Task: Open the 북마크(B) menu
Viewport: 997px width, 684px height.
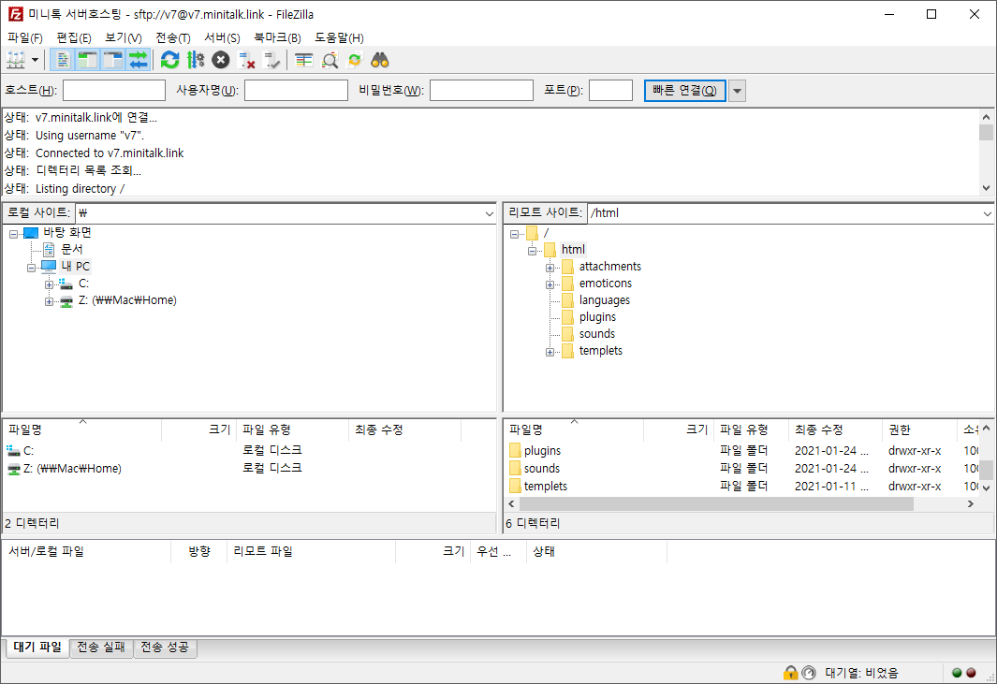Action: [277, 38]
